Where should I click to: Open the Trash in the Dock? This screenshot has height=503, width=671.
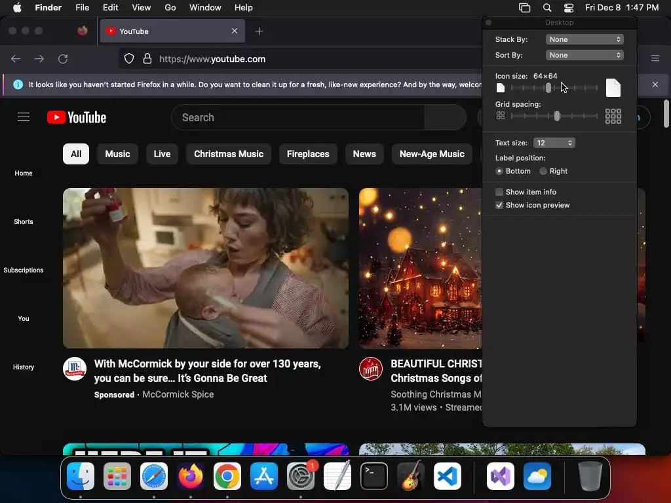[x=590, y=476]
